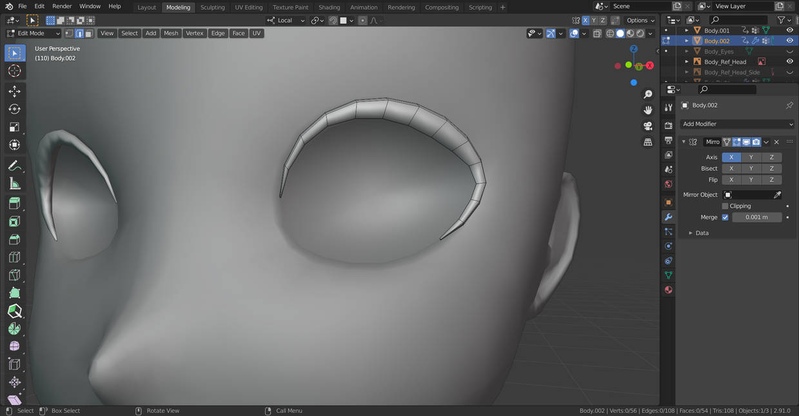Remove the Mirror modifier with its X button
The height and width of the screenshot is (416, 799).
click(x=776, y=142)
